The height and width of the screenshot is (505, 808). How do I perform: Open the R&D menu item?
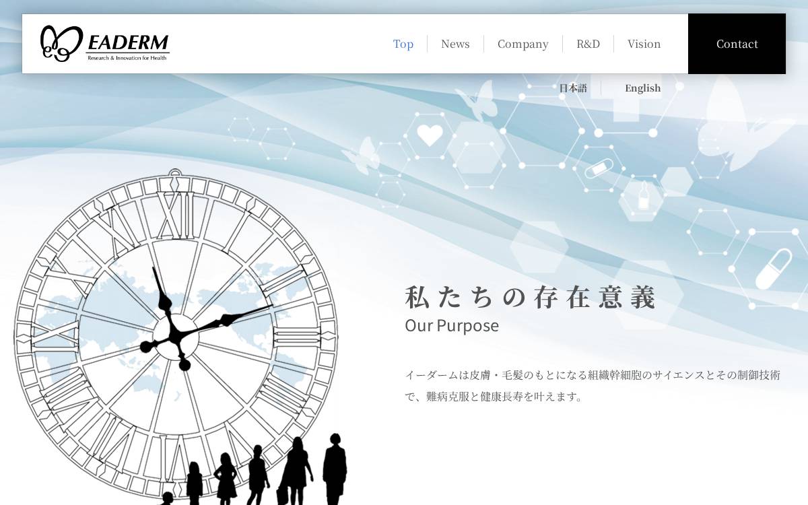[x=588, y=44]
